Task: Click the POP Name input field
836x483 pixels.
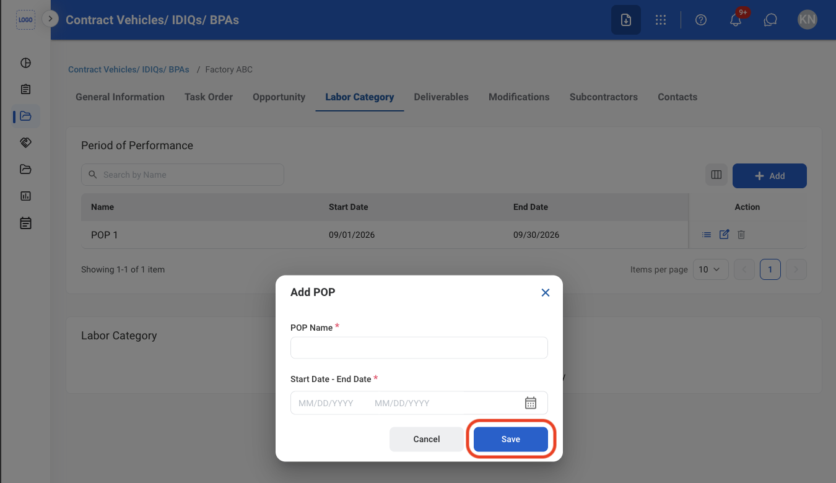Action: tap(419, 348)
